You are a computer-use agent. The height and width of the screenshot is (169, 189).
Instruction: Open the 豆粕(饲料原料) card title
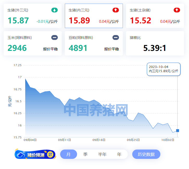81,38
